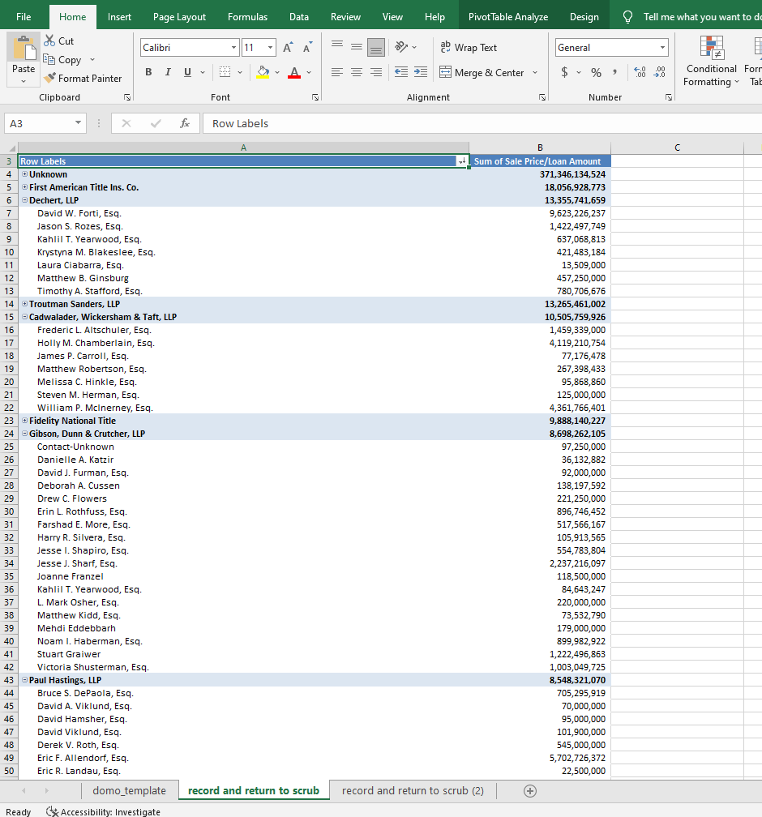Apply the Comma Style format

tap(615, 72)
